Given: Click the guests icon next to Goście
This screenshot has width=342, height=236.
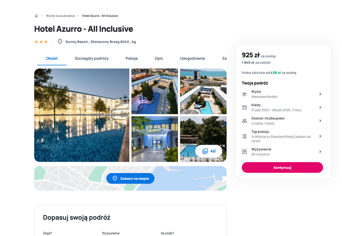Looking at the screenshot, I should [x=245, y=121].
